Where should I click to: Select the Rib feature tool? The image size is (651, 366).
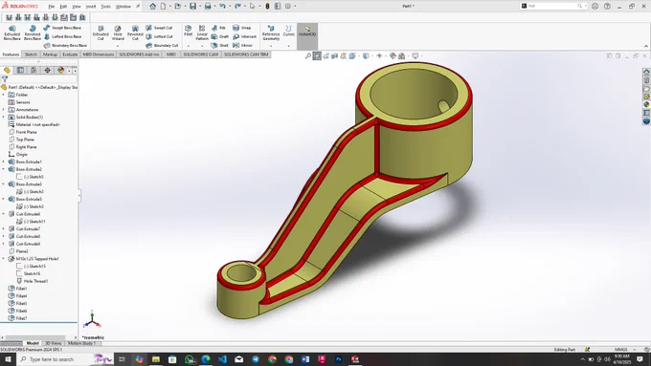pos(218,28)
